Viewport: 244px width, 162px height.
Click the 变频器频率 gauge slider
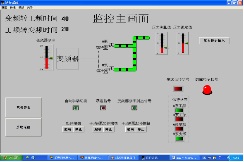pos(51,58)
